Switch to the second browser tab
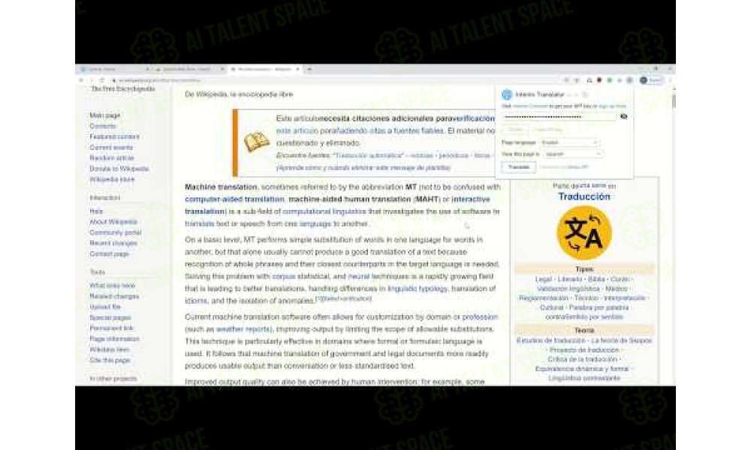This screenshot has height=450, width=751. [x=190, y=69]
